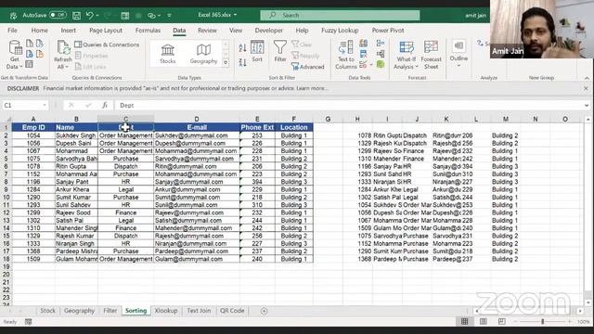Image resolution: width=594 pixels, height=334 pixels.
Task: Click the Select All corner triangle
Action: [x=6, y=119]
